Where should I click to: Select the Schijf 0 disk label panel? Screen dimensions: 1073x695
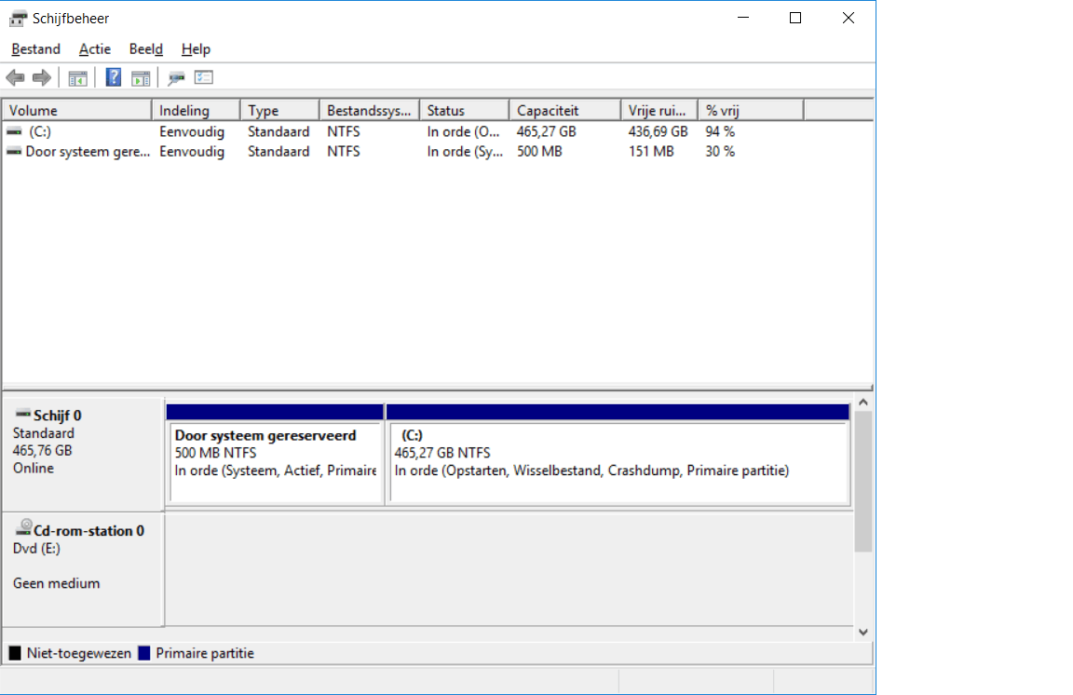tap(83, 454)
